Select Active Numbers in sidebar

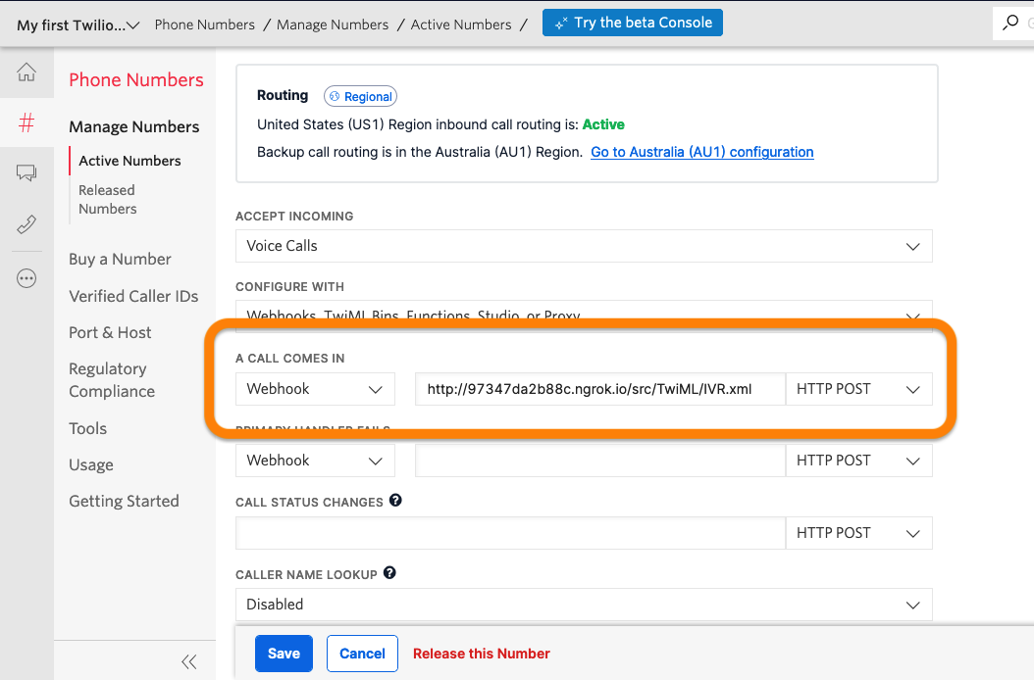coord(129,161)
